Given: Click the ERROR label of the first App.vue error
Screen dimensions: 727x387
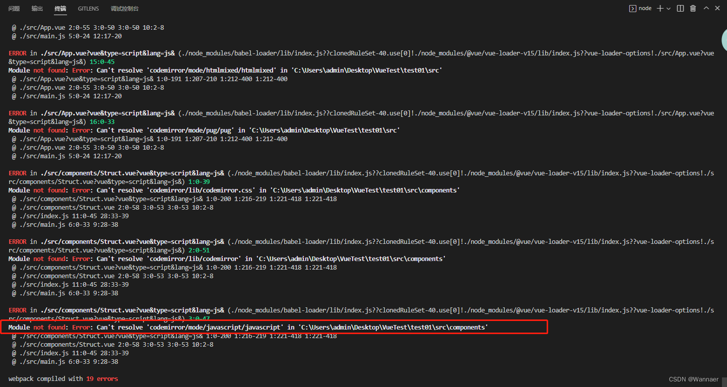Looking at the screenshot, I should [17, 53].
